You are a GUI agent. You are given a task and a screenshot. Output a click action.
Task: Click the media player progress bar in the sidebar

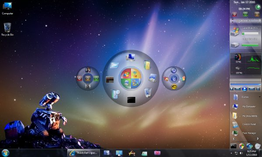click(245, 85)
